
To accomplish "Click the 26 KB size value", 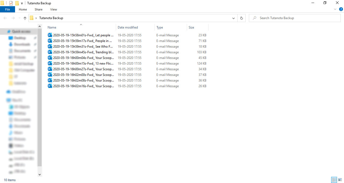I will tap(202, 86).
